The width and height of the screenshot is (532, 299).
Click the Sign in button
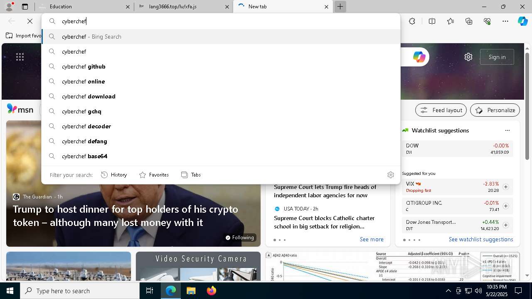497,57
